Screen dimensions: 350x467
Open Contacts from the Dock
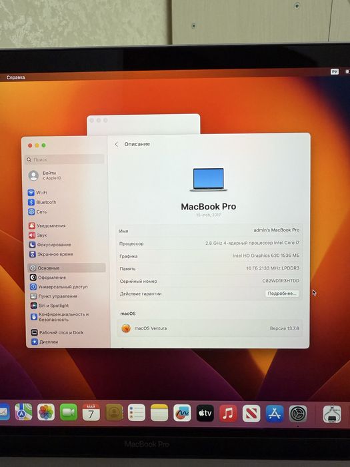tap(114, 412)
